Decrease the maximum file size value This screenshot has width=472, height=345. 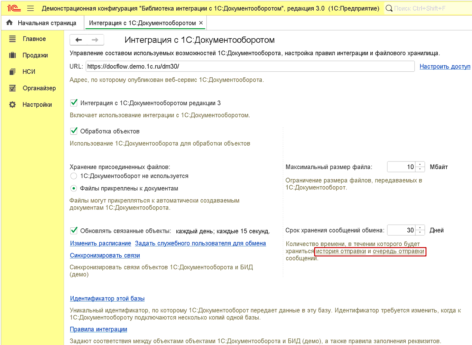[x=420, y=169]
